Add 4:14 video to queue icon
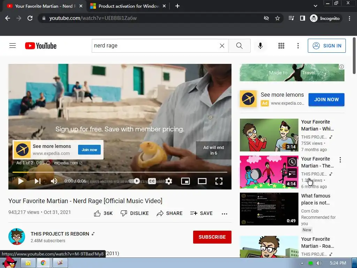Image resolution: width=357 pixels, height=268 pixels. (292, 174)
